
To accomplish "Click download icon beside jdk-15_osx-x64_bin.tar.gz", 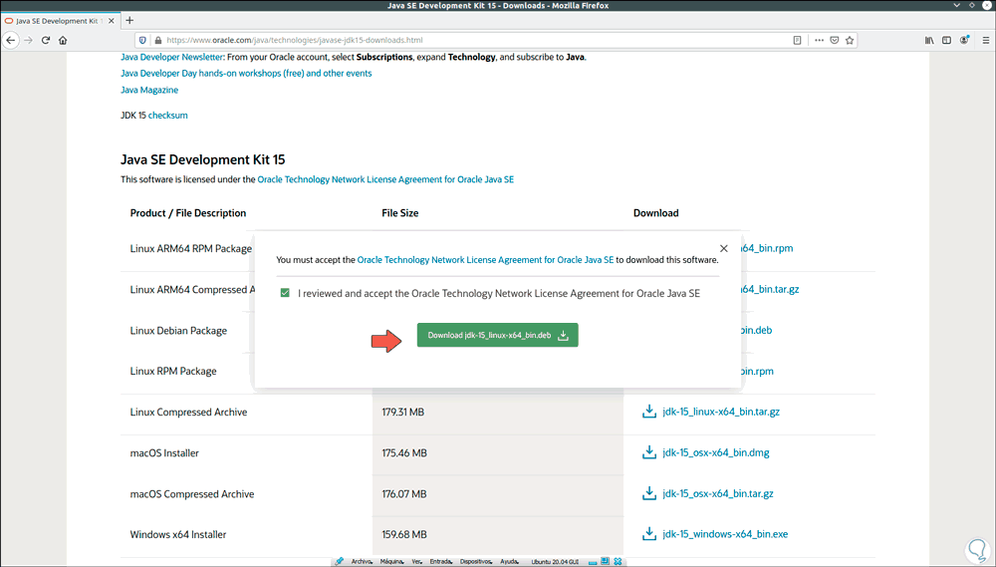I will pyautogui.click(x=648, y=492).
